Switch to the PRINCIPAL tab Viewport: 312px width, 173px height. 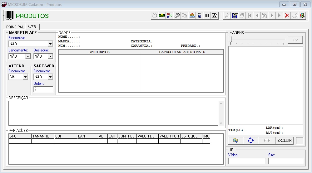(15, 27)
